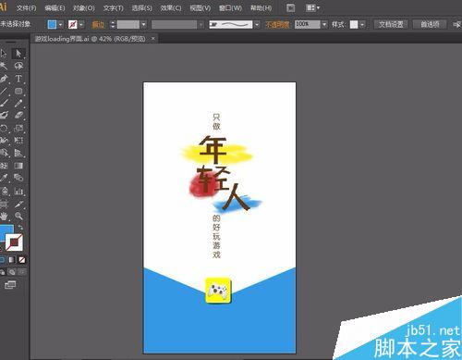
Task: Select the Gradient tool
Action: [x=18, y=166]
